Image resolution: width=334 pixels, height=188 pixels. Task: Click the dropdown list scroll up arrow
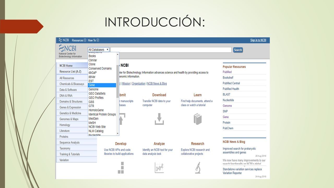118,54
